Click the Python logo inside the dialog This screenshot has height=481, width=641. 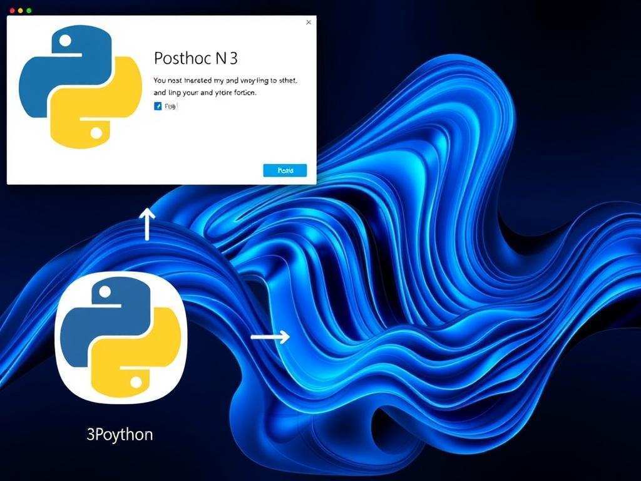80,86
